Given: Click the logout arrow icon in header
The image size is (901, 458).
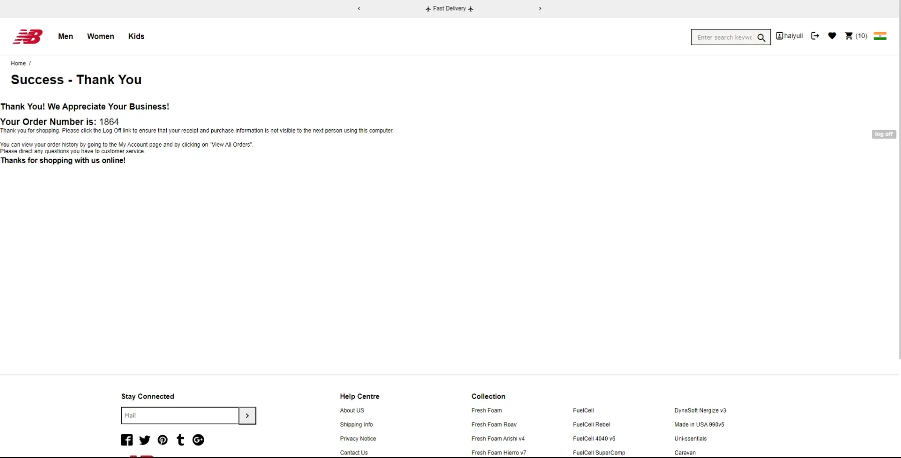Looking at the screenshot, I should 815,36.
